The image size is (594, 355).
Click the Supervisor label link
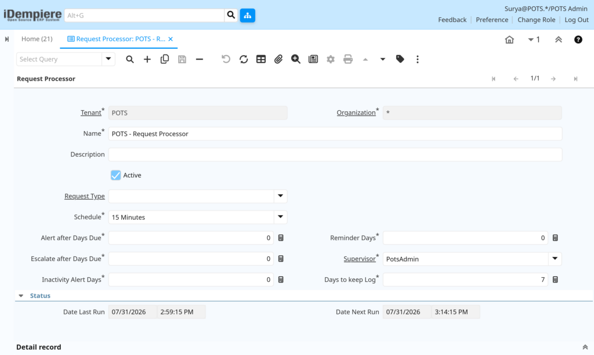pyautogui.click(x=360, y=259)
